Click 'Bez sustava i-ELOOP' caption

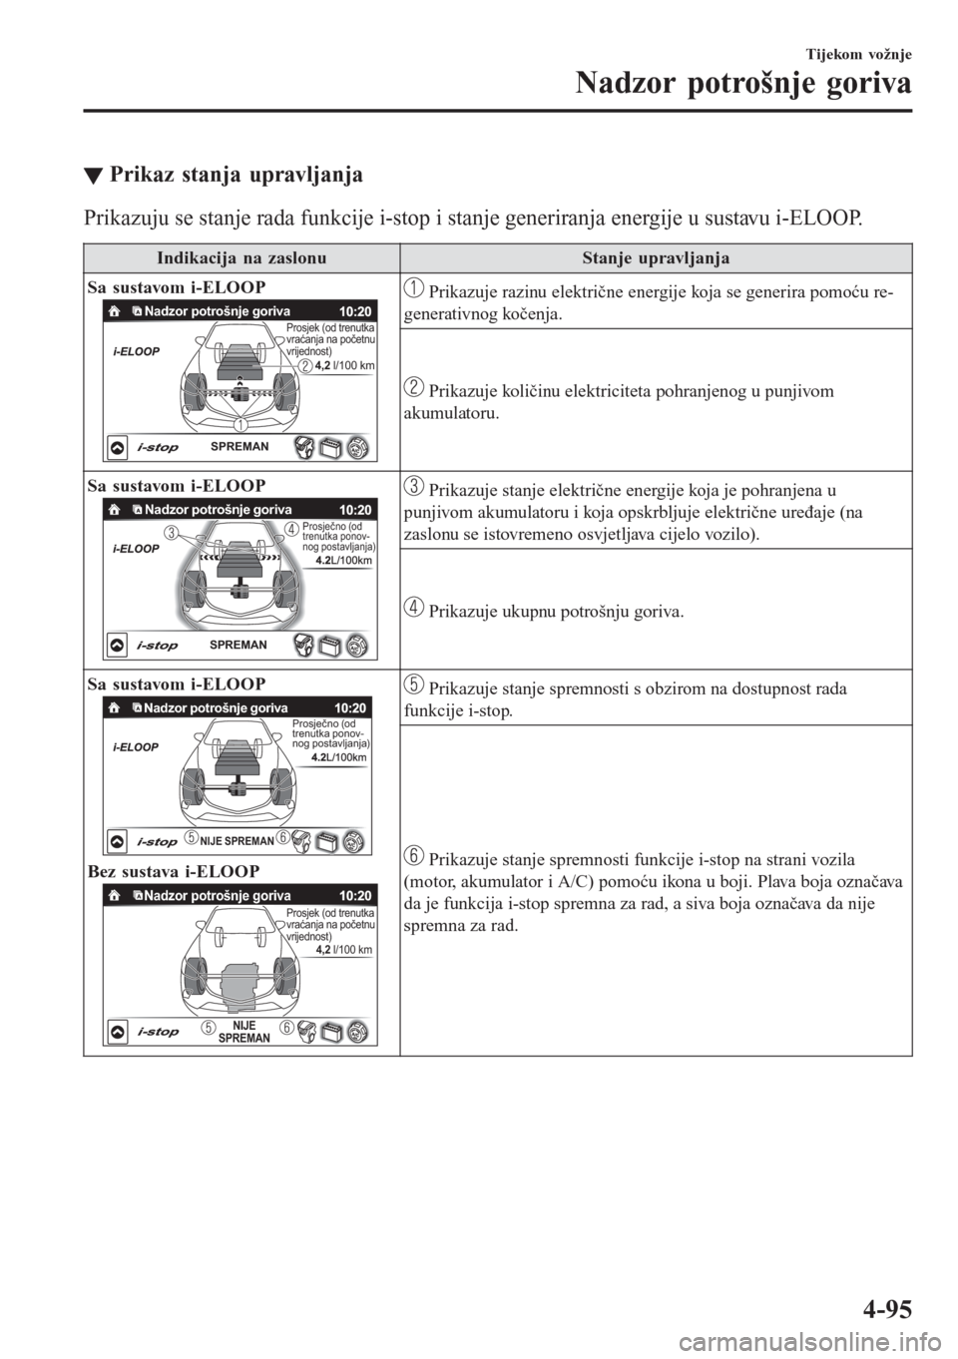click(x=174, y=871)
